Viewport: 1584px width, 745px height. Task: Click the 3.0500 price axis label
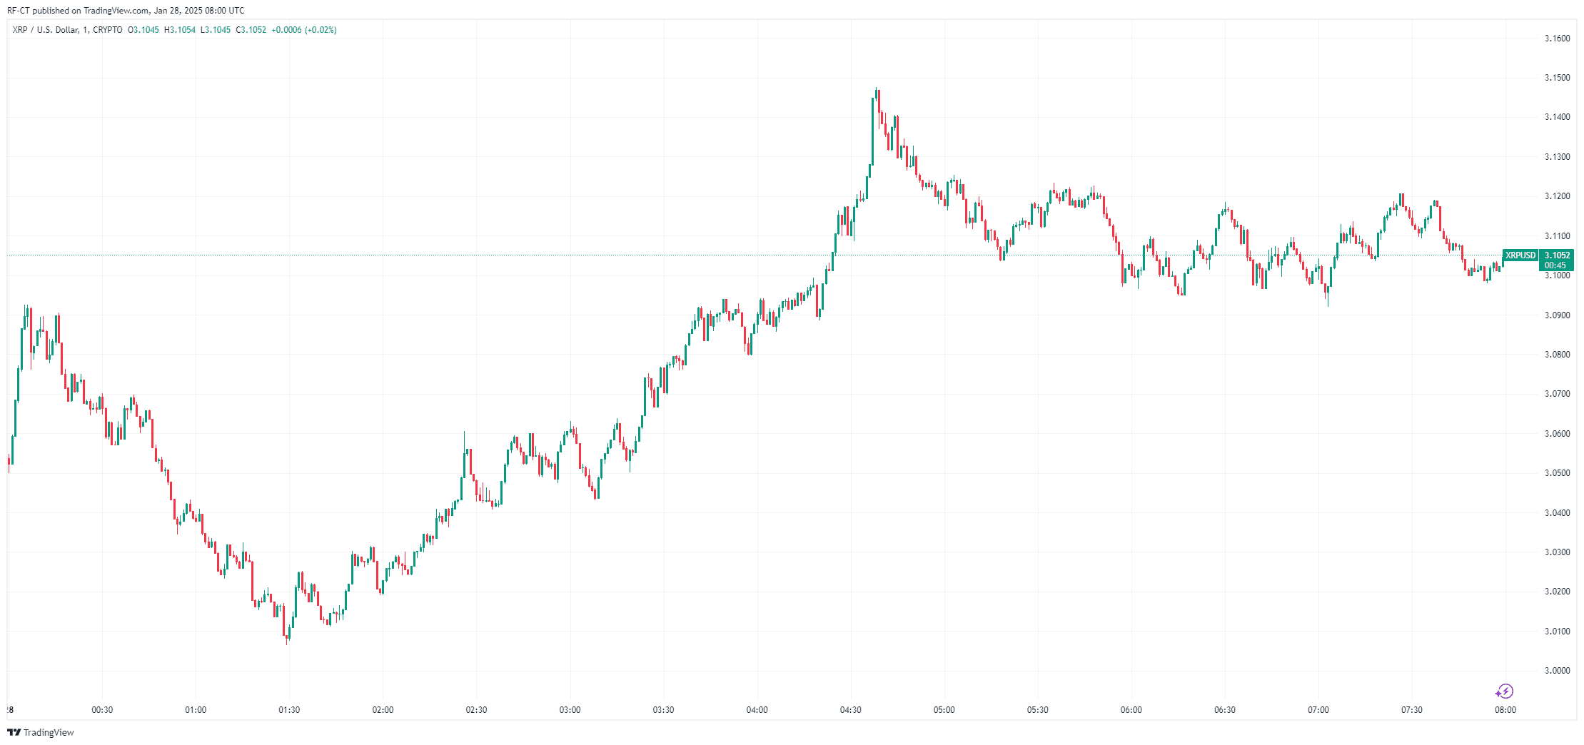point(1557,473)
